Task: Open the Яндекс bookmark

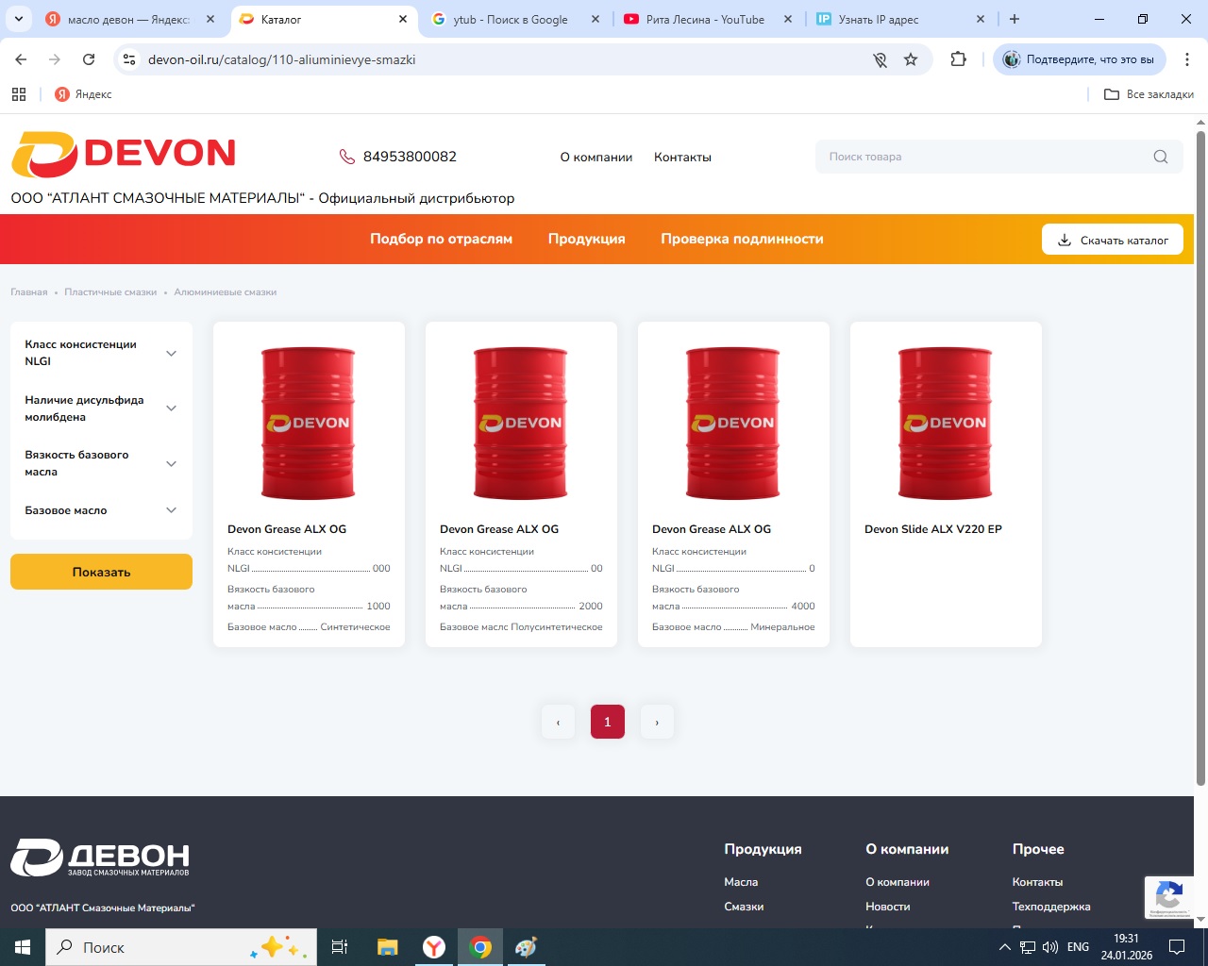Action: point(83,94)
